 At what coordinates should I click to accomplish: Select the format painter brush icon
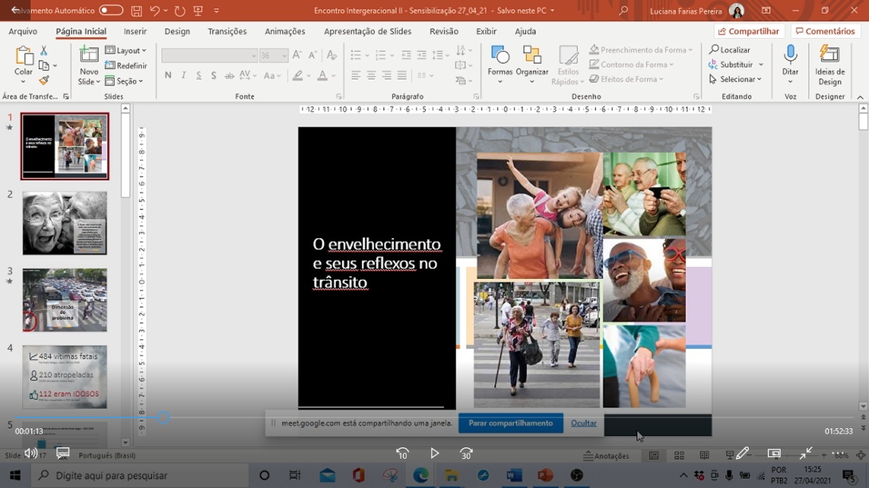coord(44,80)
